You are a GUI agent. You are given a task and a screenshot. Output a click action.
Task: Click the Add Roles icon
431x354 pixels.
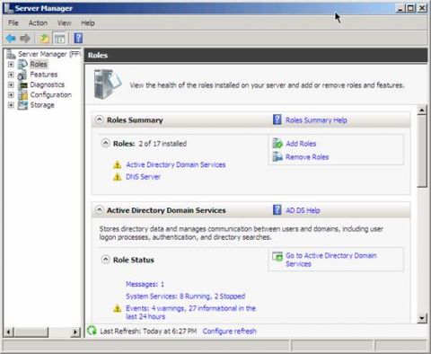click(x=277, y=144)
